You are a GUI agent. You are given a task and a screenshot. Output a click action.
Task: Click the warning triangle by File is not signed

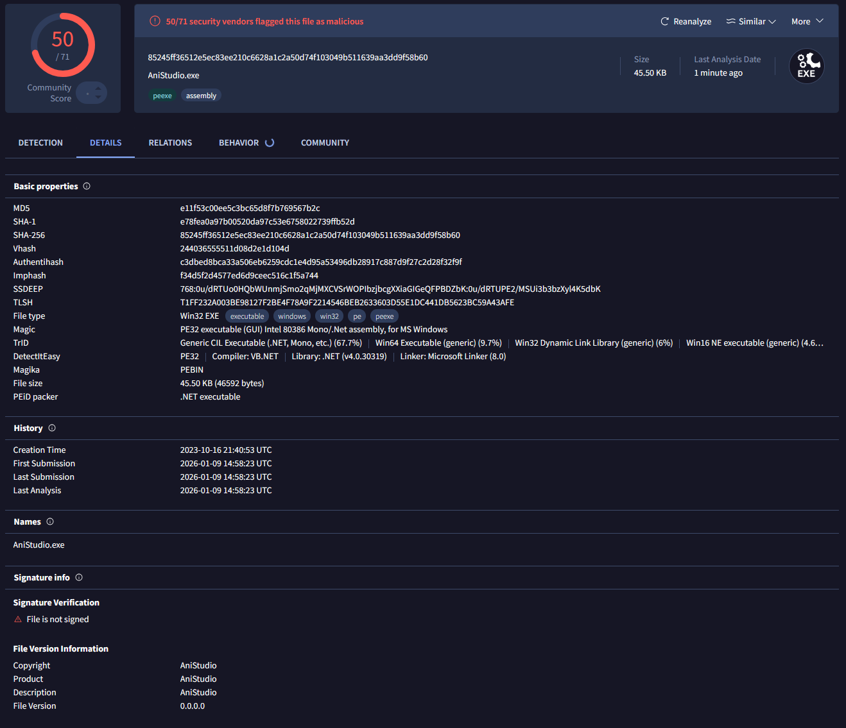tap(18, 620)
